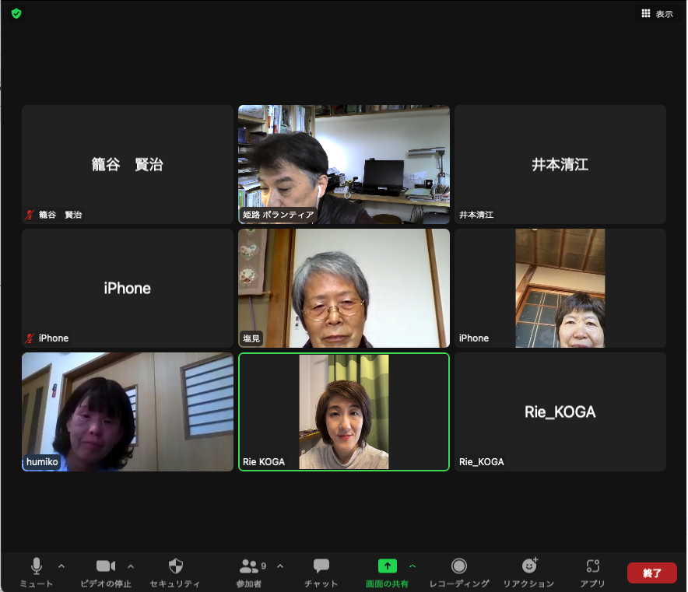This screenshot has height=592, width=688.
Task: Open the アプリ apps panel
Action: [592, 572]
